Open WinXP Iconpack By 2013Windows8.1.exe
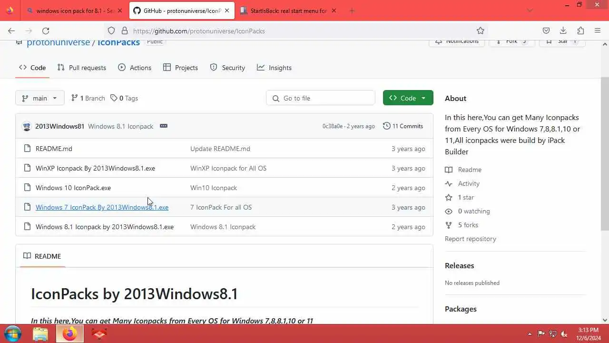 (95, 168)
